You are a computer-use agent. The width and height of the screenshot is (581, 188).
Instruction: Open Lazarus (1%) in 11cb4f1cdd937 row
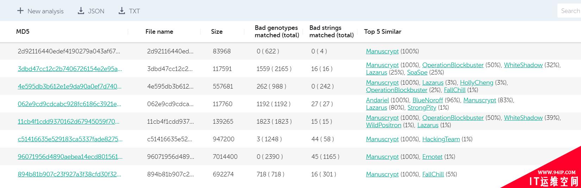(x=428, y=125)
